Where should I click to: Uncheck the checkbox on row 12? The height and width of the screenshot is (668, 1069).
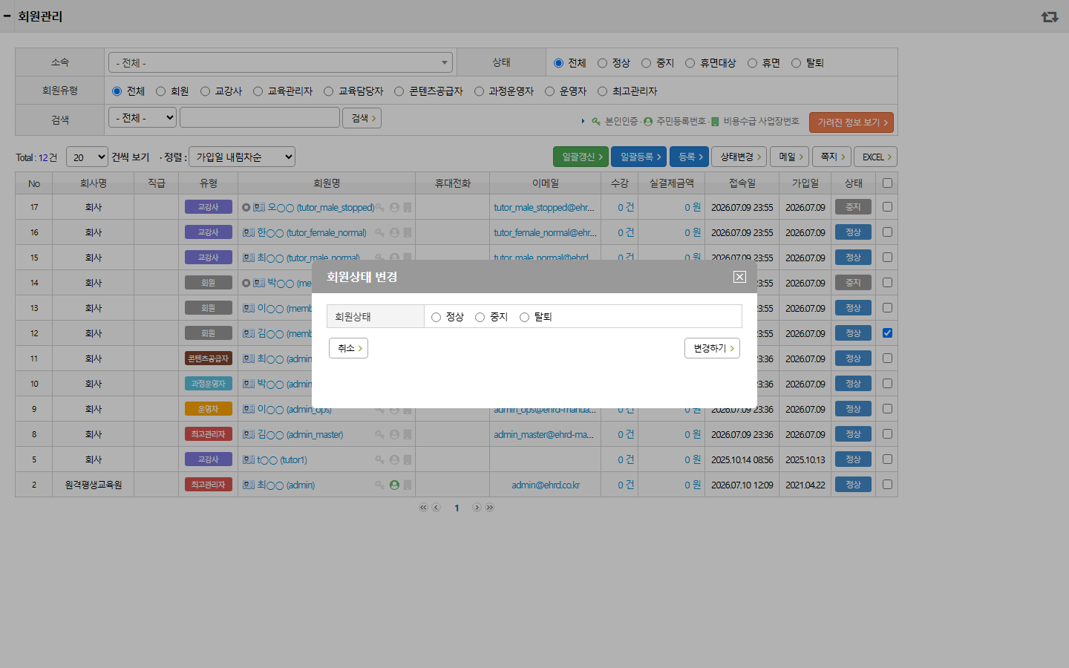(887, 333)
